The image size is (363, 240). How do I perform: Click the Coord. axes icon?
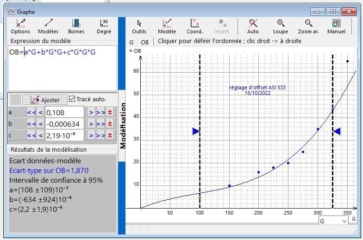click(194, 26)
